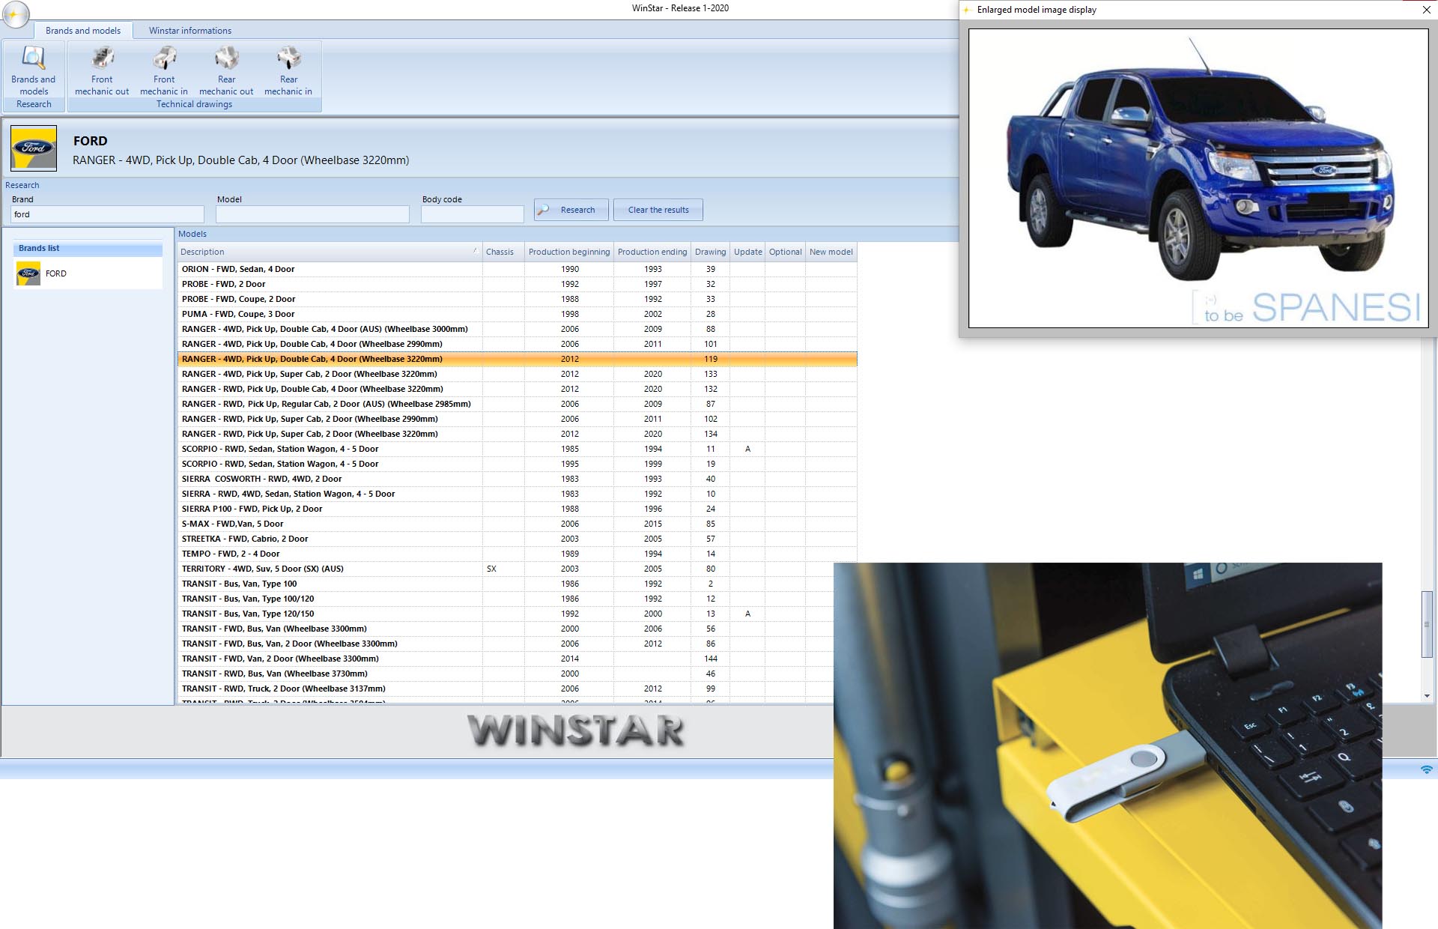This screenshot has height=929, width=1438.
Task: Select RANGER RWD Double Cab 3220mm row
Action: point(517,389)
